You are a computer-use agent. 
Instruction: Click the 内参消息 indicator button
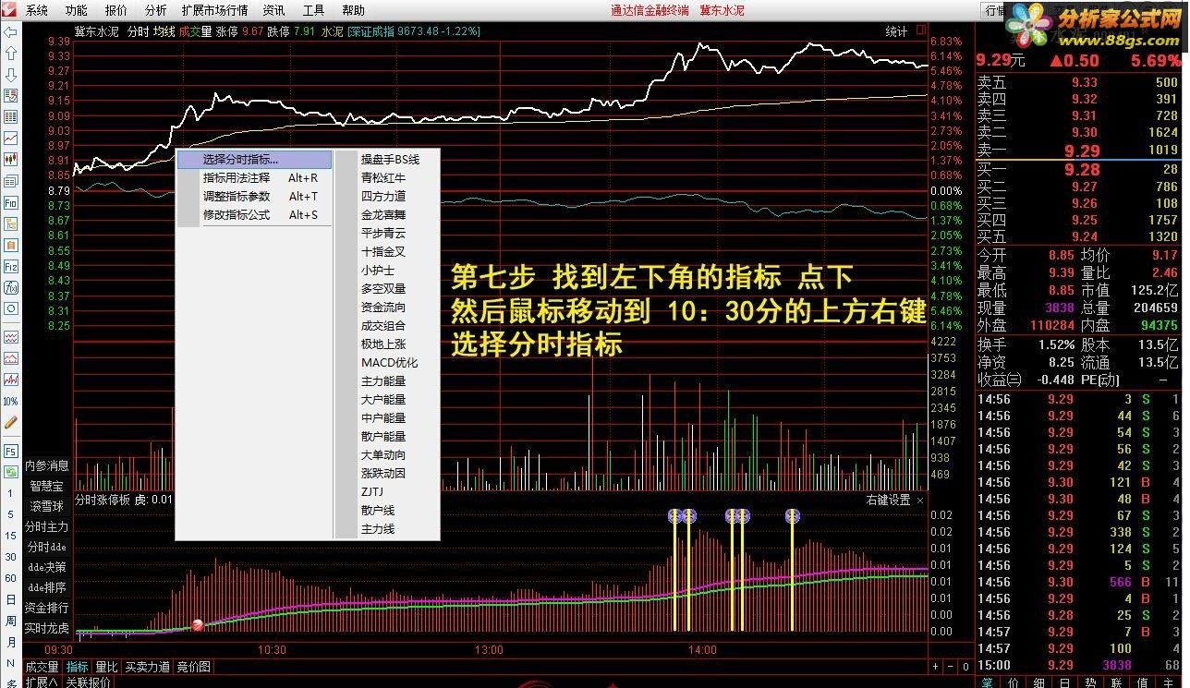[x=46, y=465]
